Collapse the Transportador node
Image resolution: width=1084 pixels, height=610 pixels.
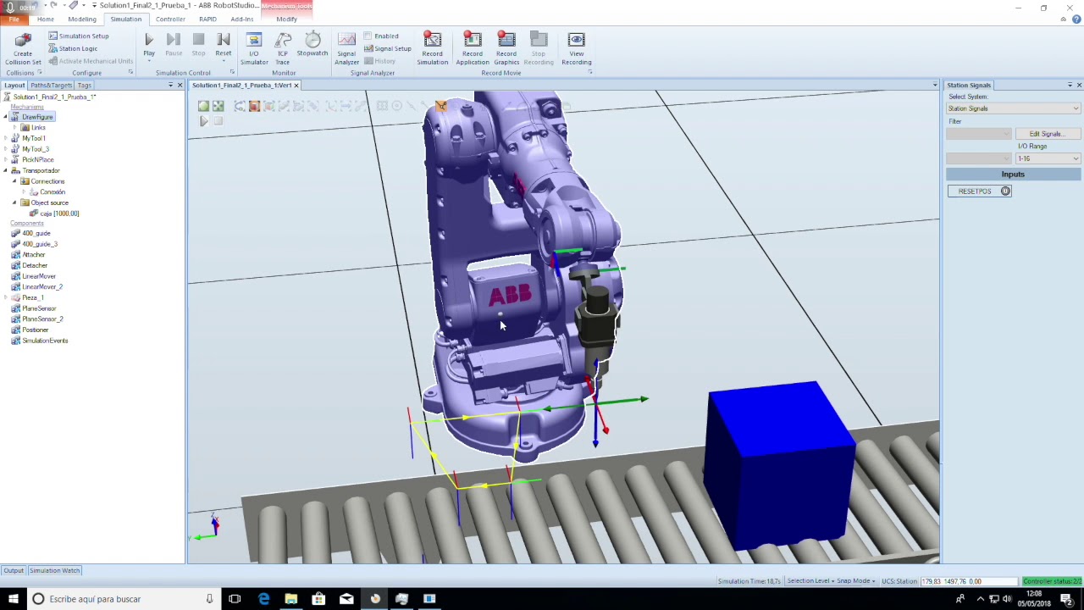[5, 170]
